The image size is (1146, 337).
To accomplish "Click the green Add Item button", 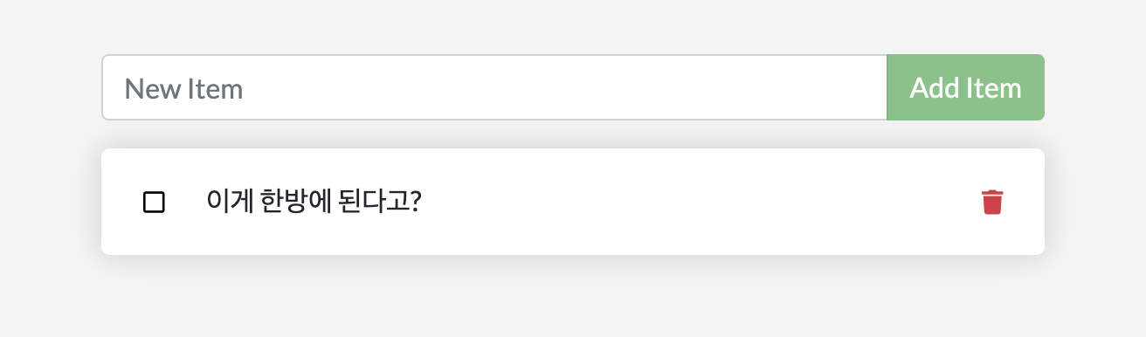I will coord(965,87).
